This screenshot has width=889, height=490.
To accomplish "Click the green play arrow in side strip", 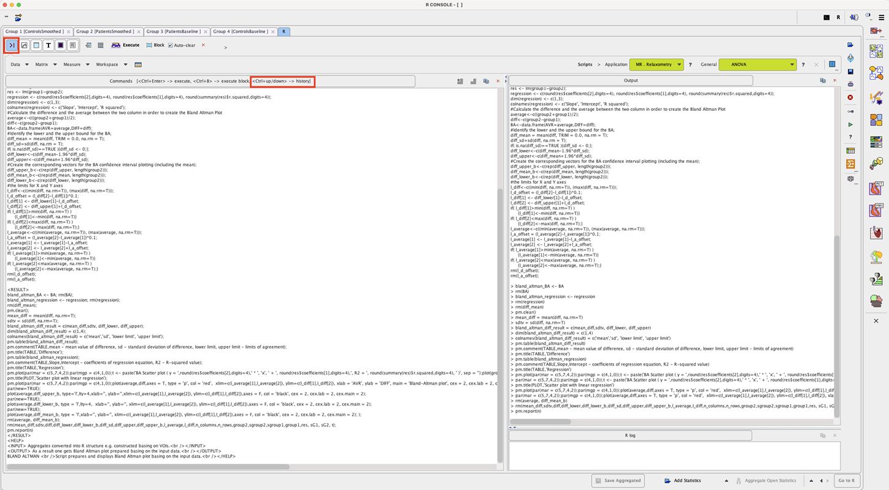I will click(850, 124).
